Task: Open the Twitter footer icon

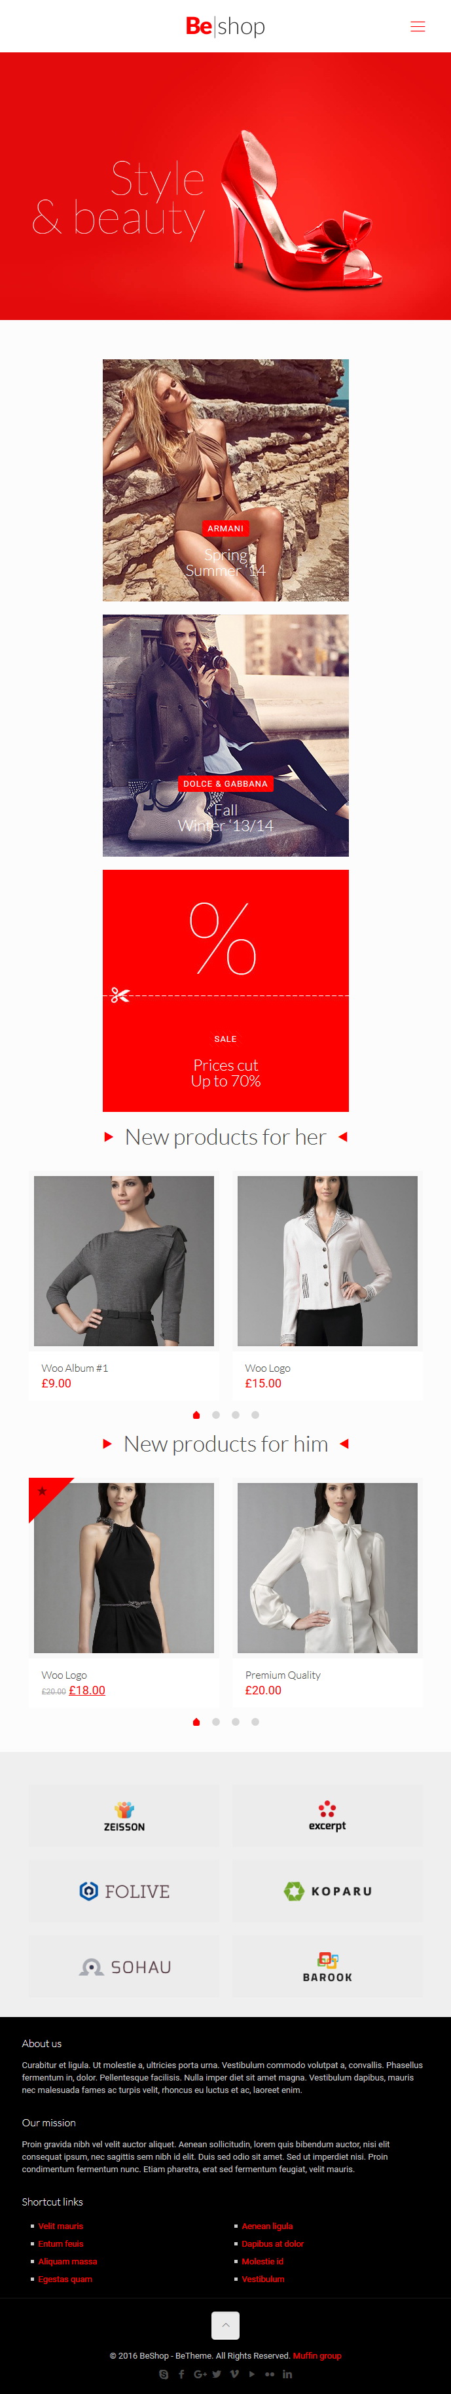Action: click(217, 2374)
